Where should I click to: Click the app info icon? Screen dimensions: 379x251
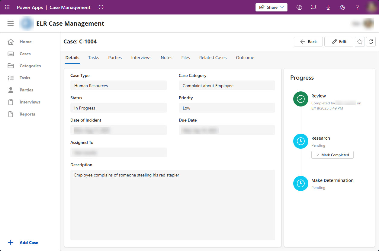[101, 7]
